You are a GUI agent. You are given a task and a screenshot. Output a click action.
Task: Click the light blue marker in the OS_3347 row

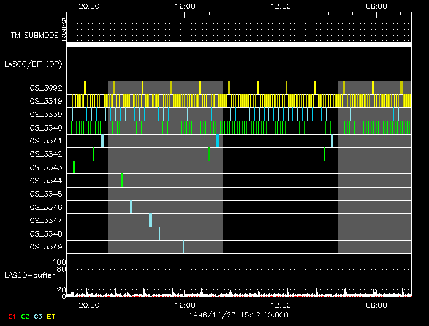[150, 220]
